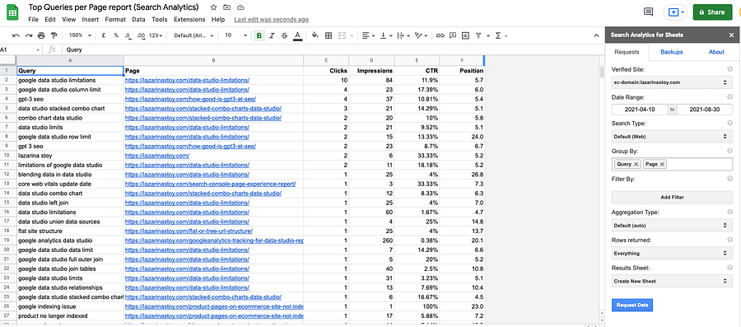Switch to the About tab
The width and height of the screenshot is (741, 327).
(716, 52)
